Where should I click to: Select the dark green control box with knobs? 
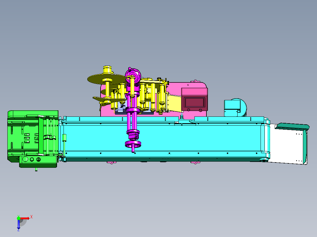click(38, 161)
